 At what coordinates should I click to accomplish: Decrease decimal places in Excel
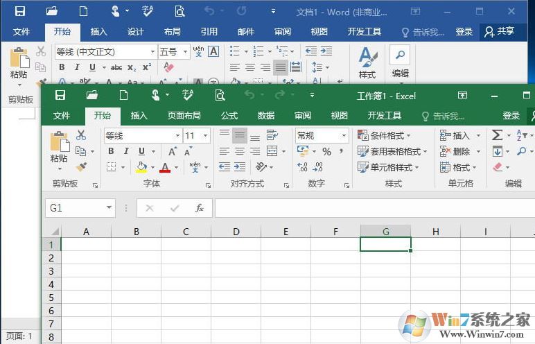317,167
